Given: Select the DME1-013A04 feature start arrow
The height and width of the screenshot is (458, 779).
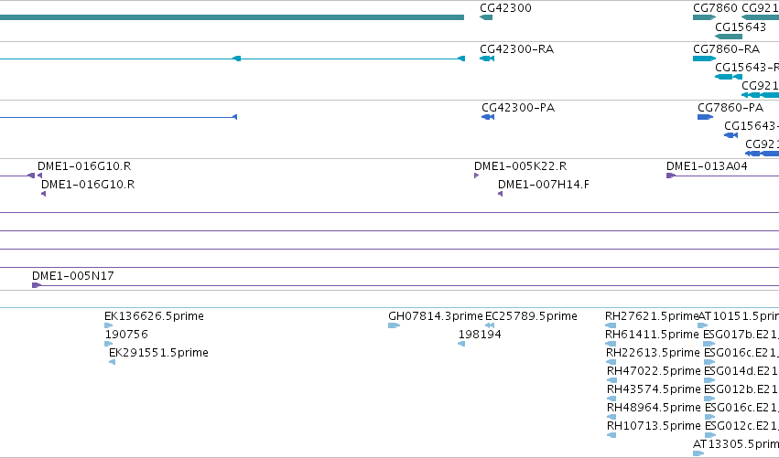Looking at the screenshot, I should pyautogui.click(x=671, y=176).
